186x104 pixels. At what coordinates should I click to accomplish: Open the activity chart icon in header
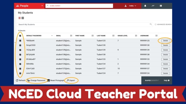point(153,6)
